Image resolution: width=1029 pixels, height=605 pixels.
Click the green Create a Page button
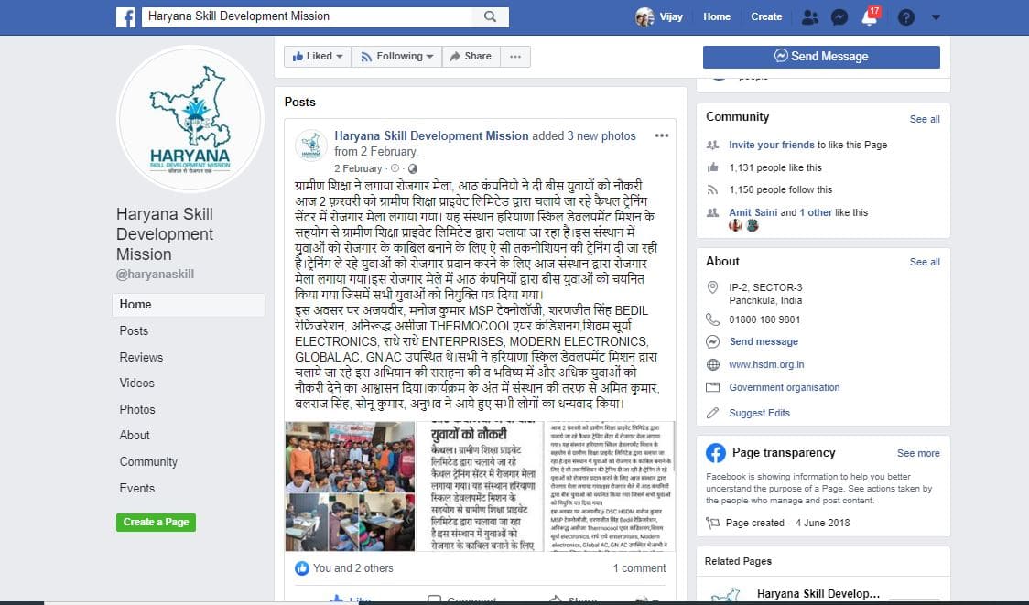(x=157, y=523)
